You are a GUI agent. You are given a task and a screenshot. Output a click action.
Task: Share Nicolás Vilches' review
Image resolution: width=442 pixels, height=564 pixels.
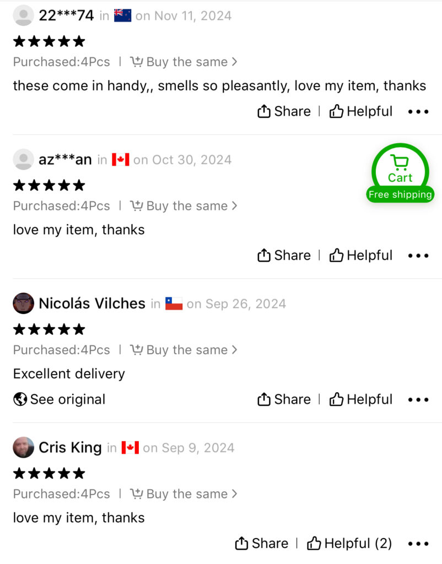point(284,399)
